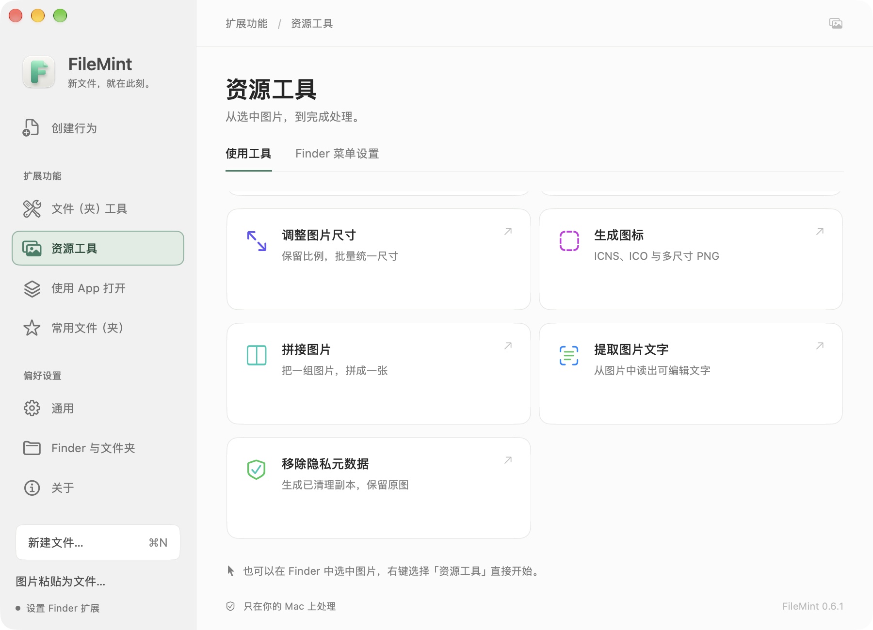Click the 新建文件... button

coord(98,542)
